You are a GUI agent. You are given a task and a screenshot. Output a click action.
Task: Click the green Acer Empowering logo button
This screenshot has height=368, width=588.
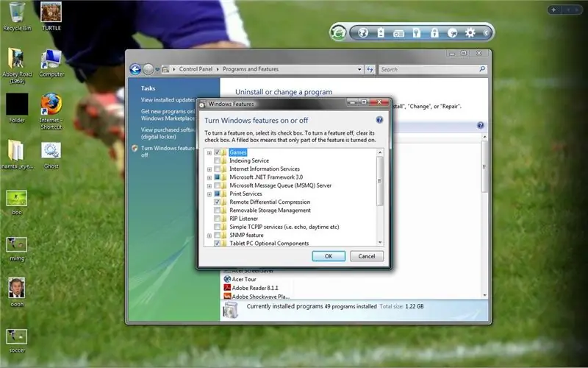(x=338, y=32)
